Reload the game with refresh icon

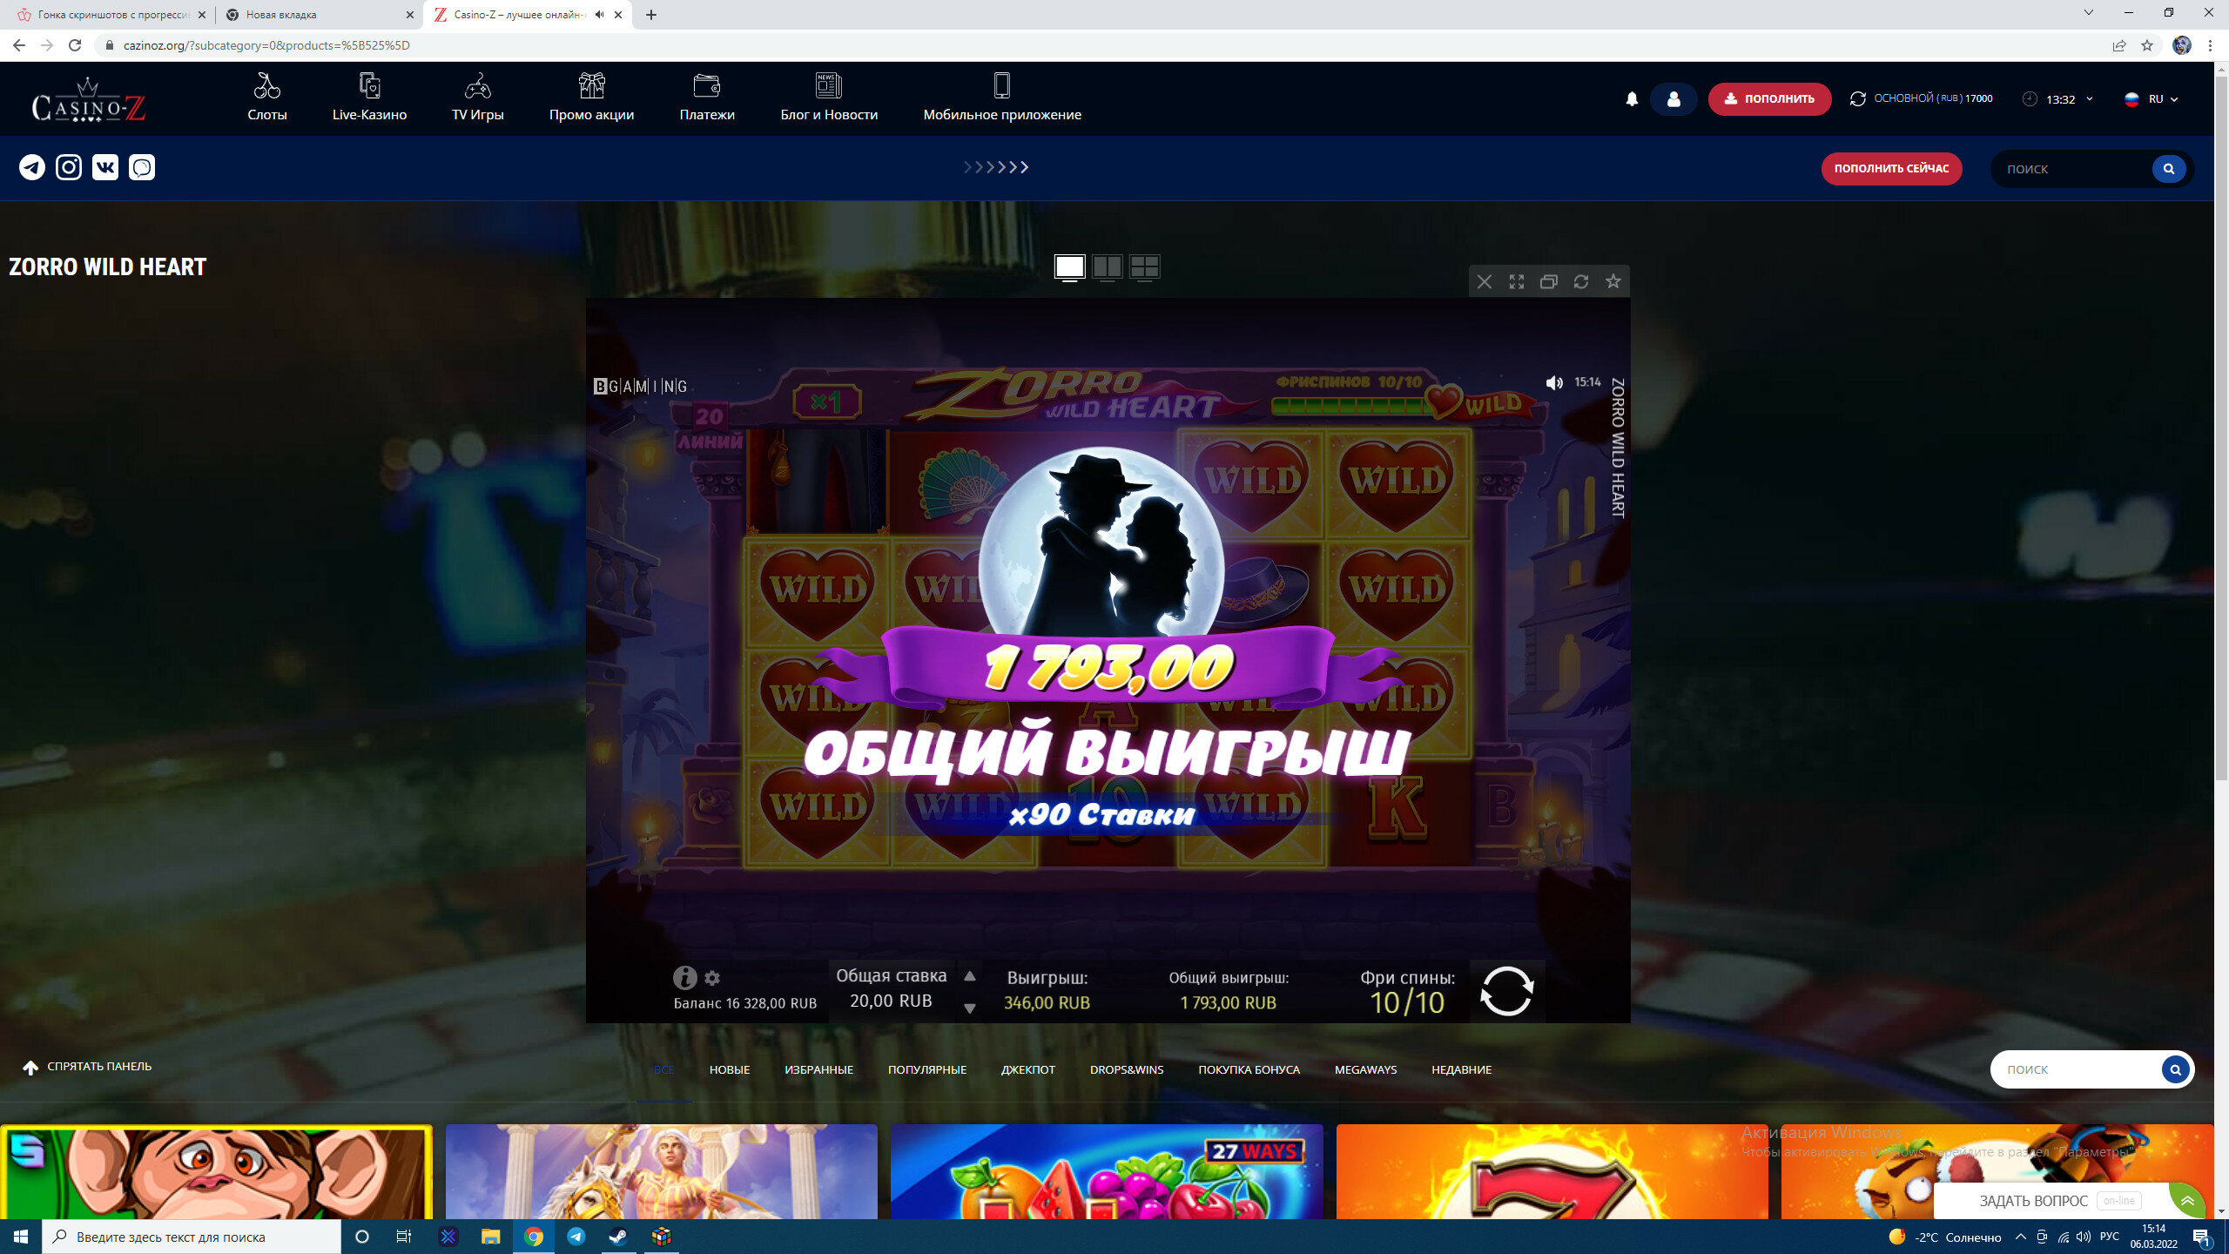[x=1580, y=281]
